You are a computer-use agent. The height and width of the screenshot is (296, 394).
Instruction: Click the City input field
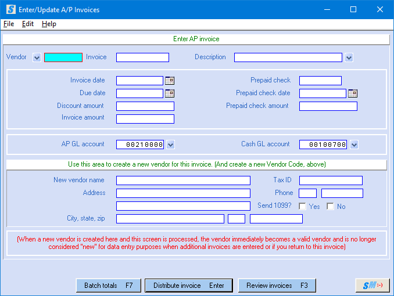(170, 219)
